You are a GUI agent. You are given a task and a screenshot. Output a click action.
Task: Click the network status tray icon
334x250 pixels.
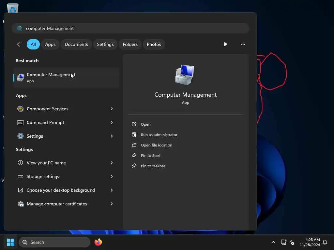point(283,242)
